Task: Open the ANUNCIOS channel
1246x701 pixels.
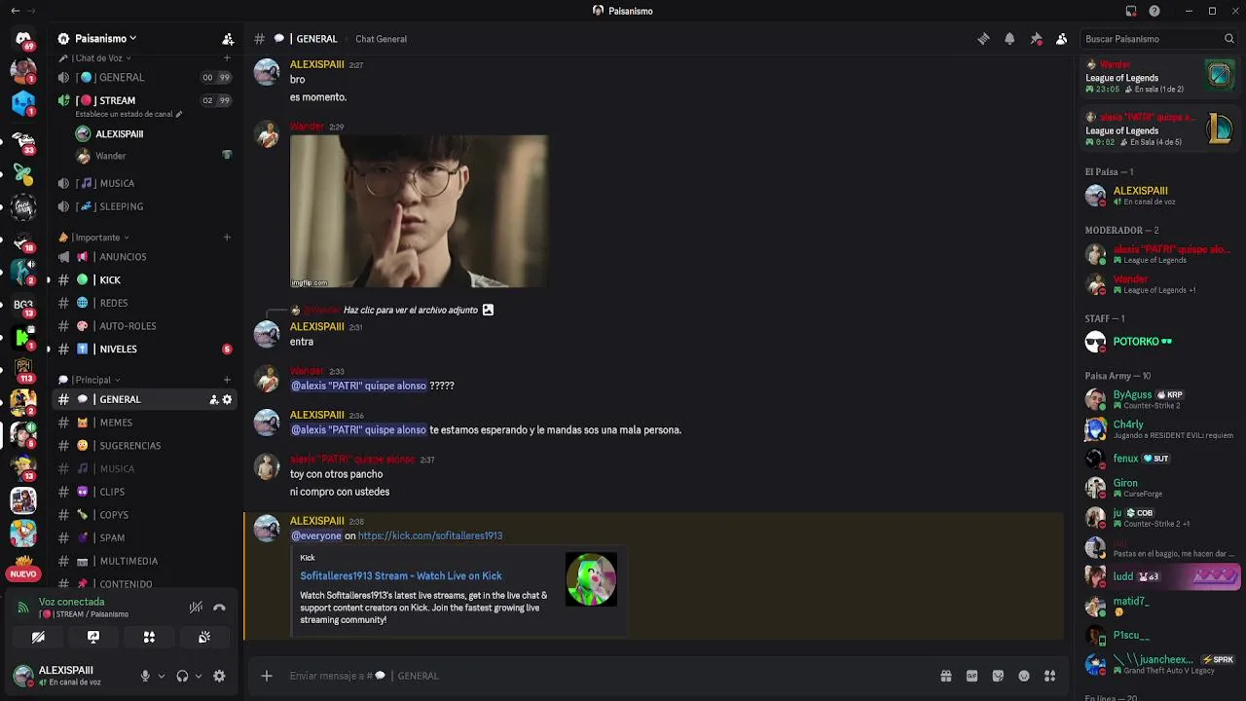Action: pyautogui.click(x=144, y=257)
